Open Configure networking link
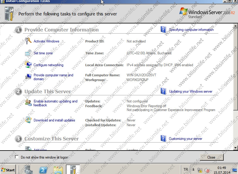Image resolution: width=238 pixels, height=174 pixels. tap(48, 65)
